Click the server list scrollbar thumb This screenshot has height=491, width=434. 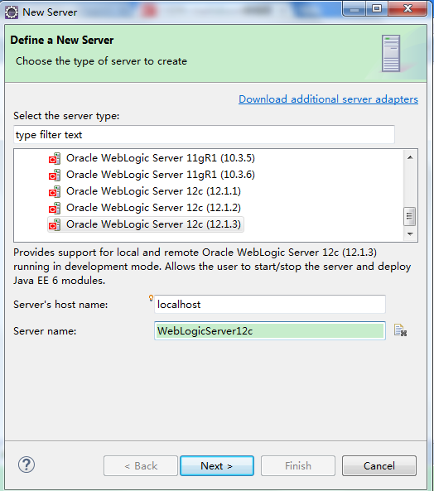click(410, 216)
